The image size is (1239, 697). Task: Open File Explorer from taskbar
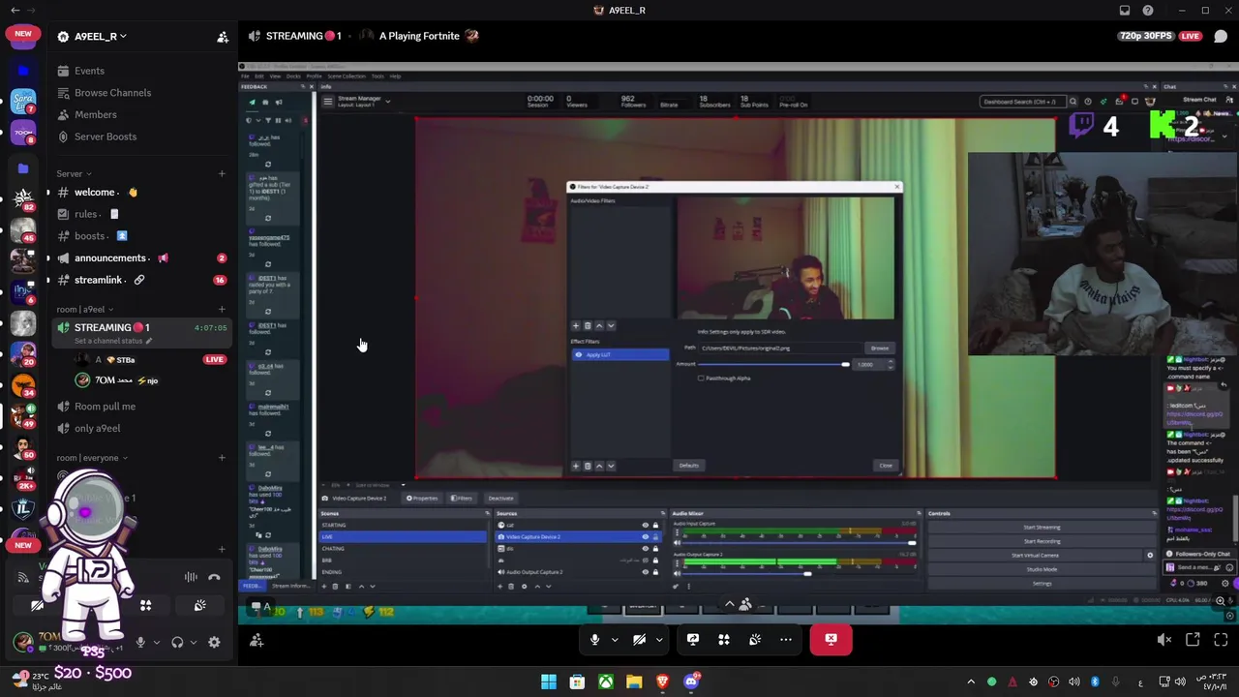point(634,682)
